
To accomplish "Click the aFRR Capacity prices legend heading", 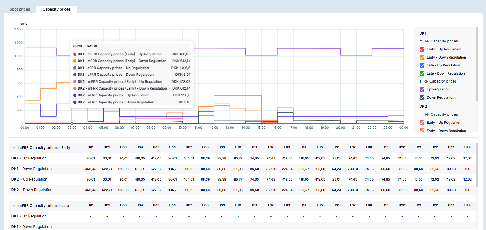I will 438,81.
